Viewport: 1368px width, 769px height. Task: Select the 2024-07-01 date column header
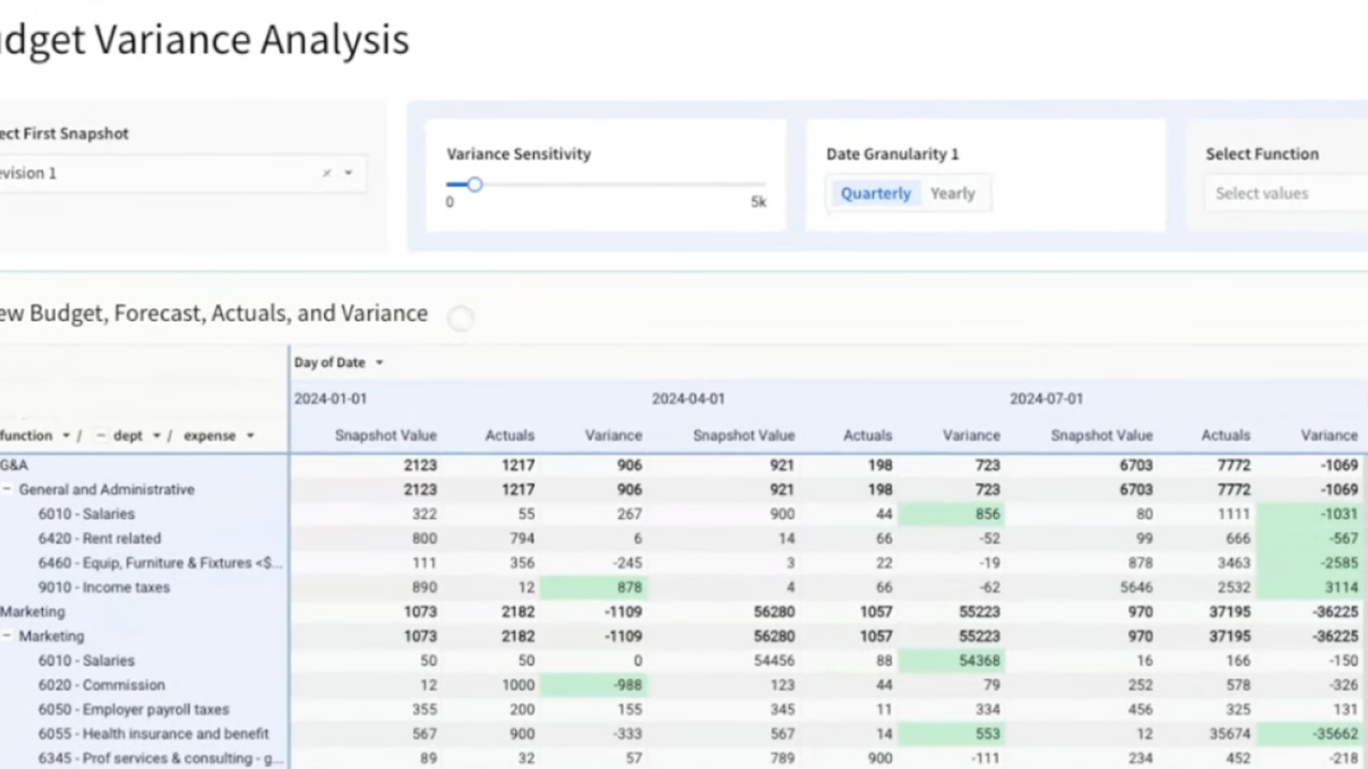click(1046, 399)
